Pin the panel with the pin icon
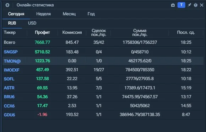 [x=189, y=5]
